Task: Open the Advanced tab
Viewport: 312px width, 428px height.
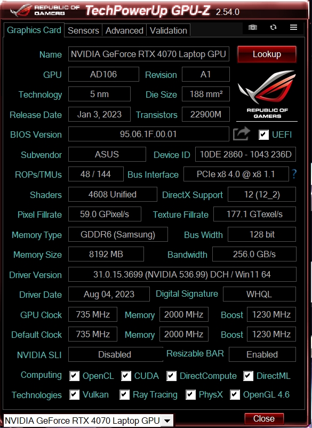Action: click(x=124, y=30)
